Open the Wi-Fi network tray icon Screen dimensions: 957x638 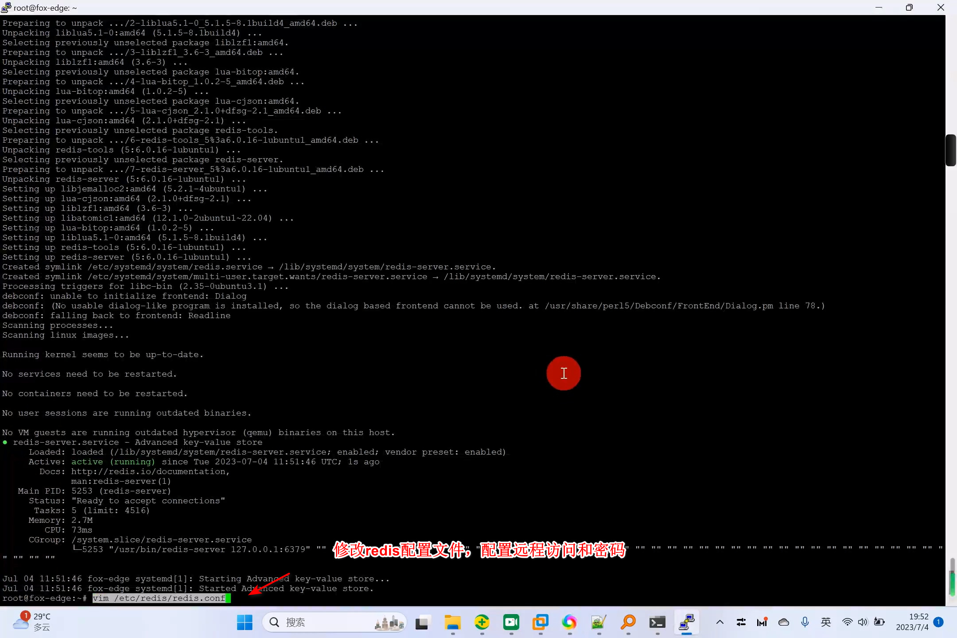(847, 622)
